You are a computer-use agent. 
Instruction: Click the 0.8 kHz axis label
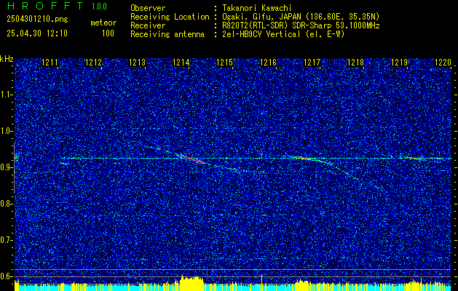click(x=6, y=204)
